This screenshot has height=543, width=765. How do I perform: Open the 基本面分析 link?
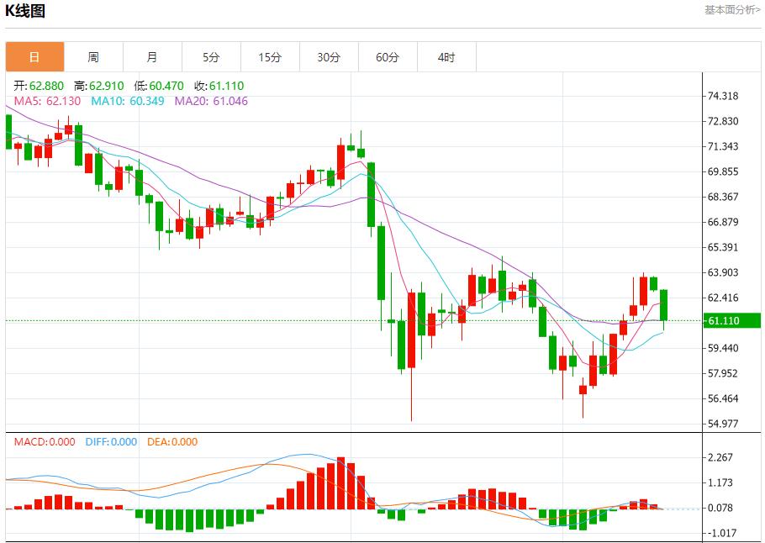coord(731,10)
